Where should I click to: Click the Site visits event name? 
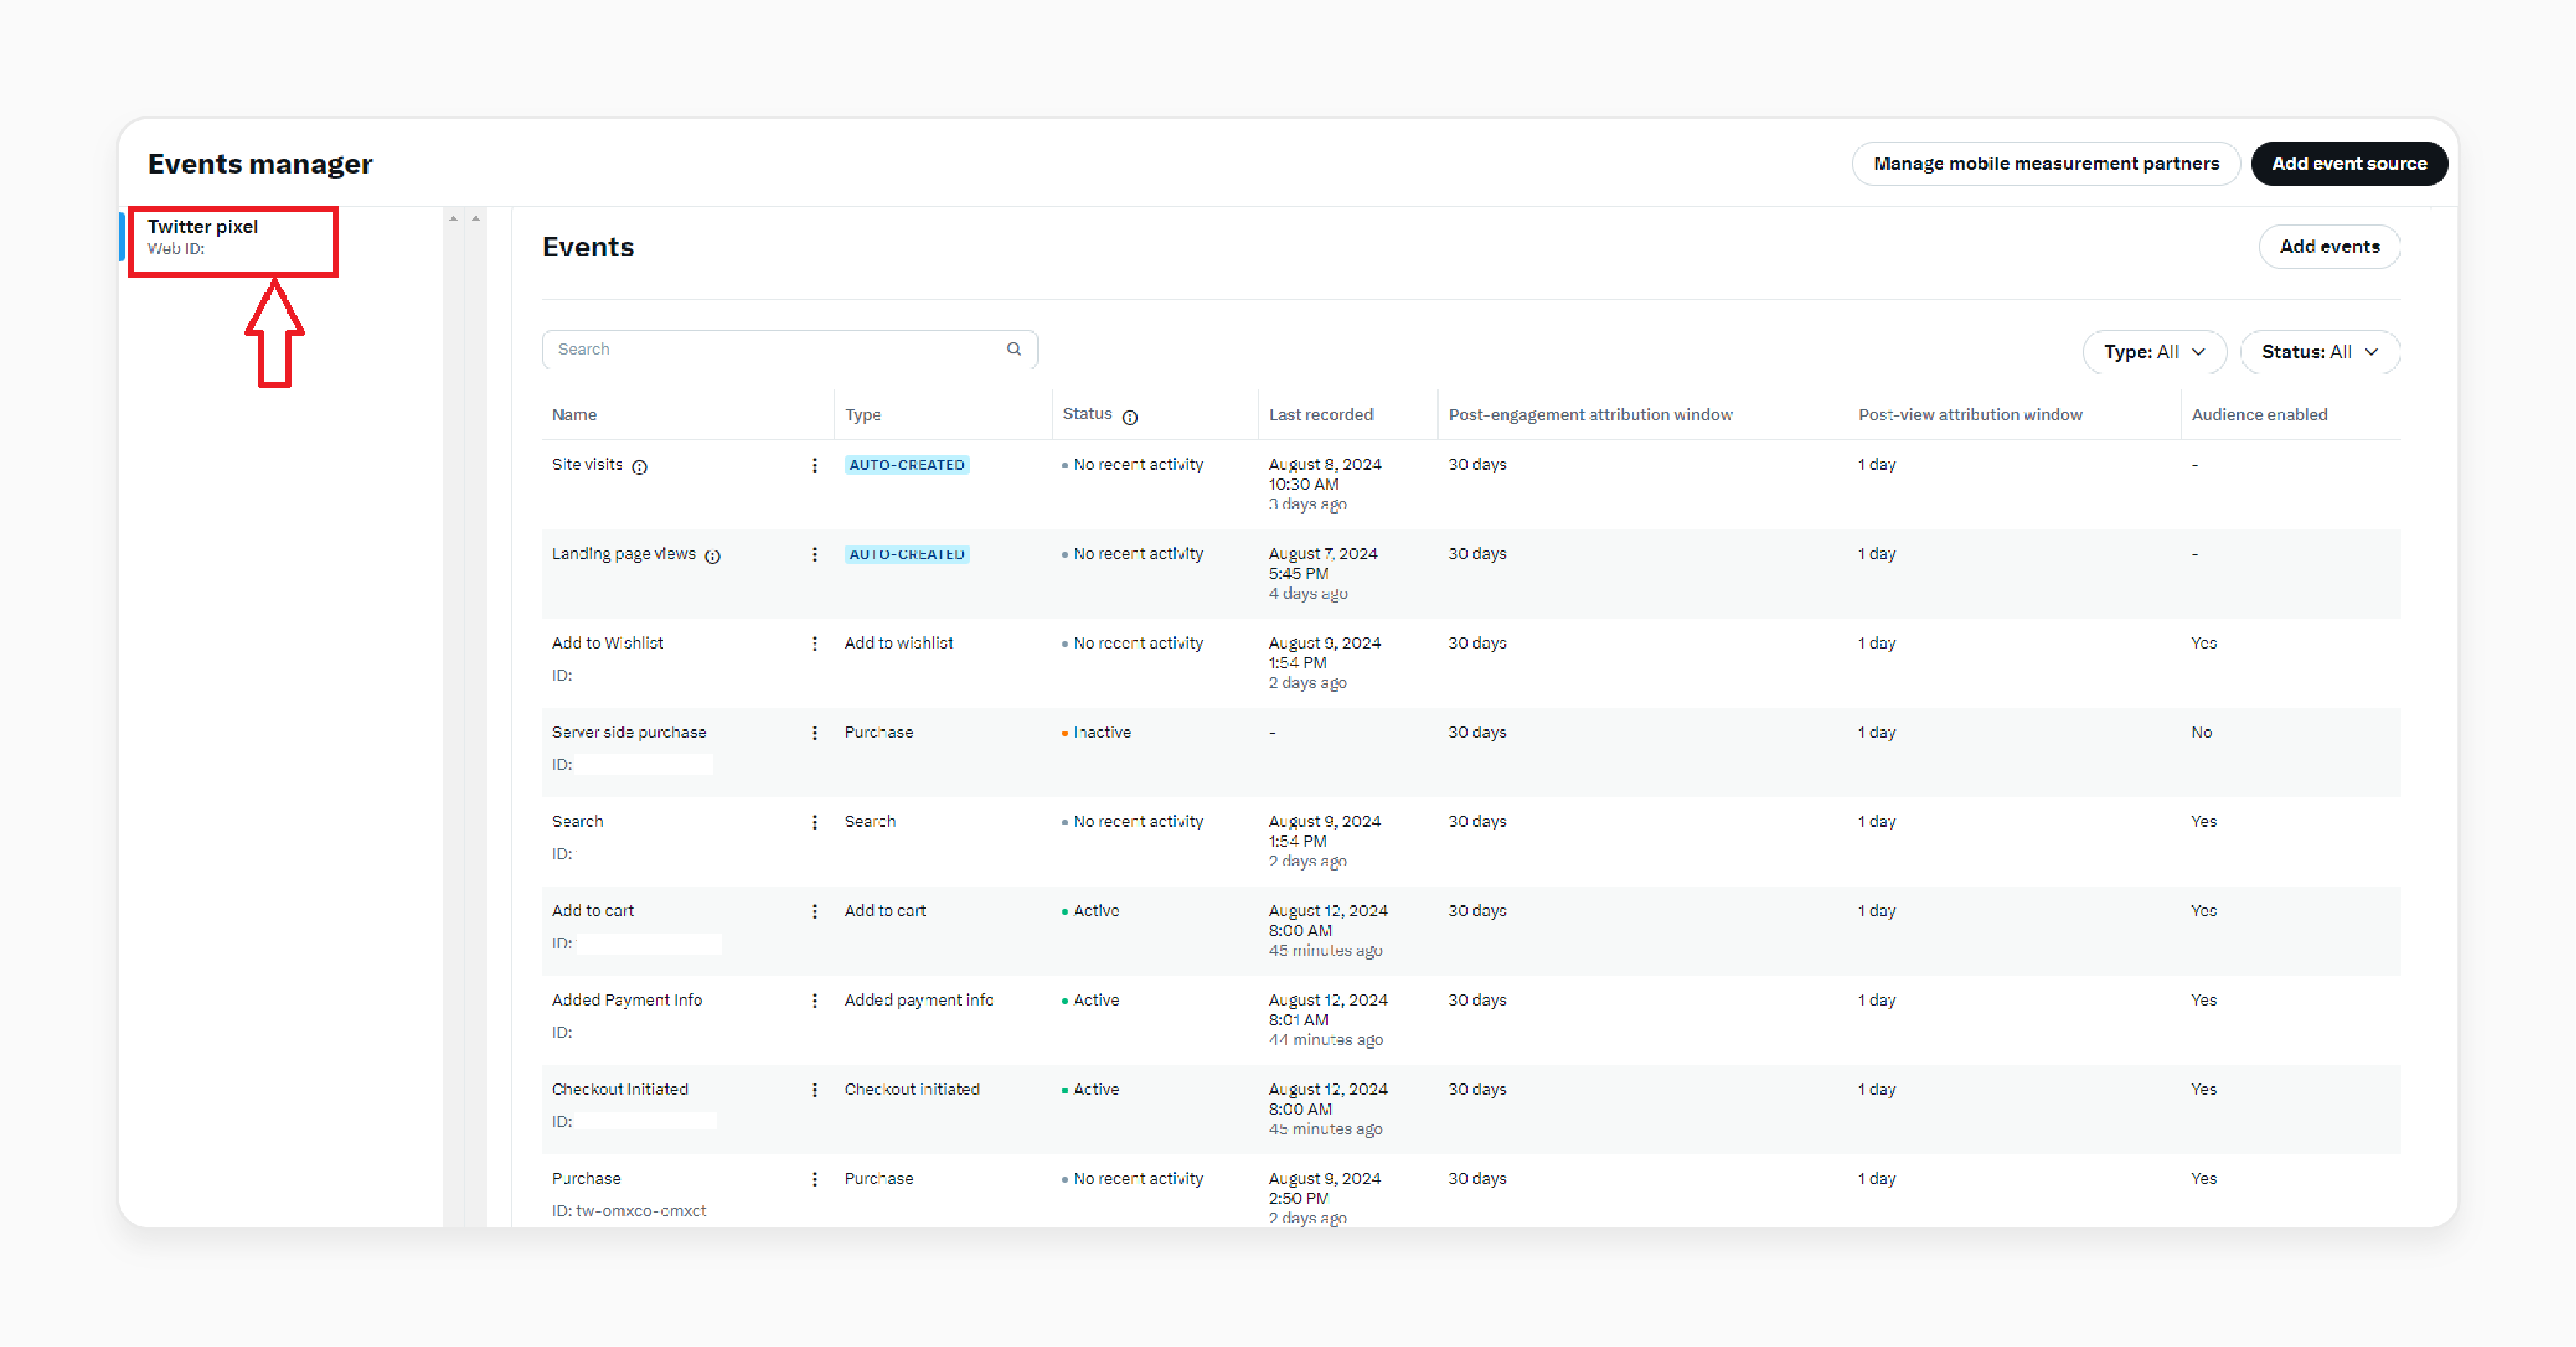click(587, 465)
